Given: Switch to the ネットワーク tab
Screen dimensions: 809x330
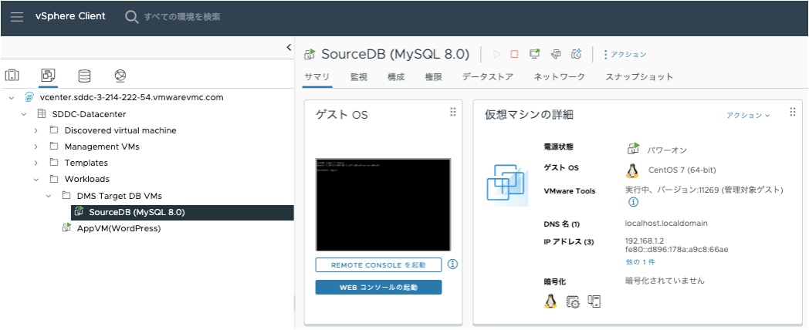Looking at the screenshot, I should pos(560,77).
